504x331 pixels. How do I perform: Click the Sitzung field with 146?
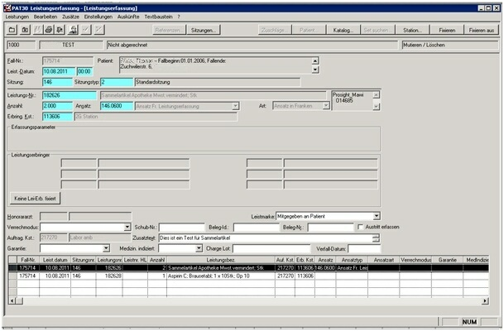point(57,82)
